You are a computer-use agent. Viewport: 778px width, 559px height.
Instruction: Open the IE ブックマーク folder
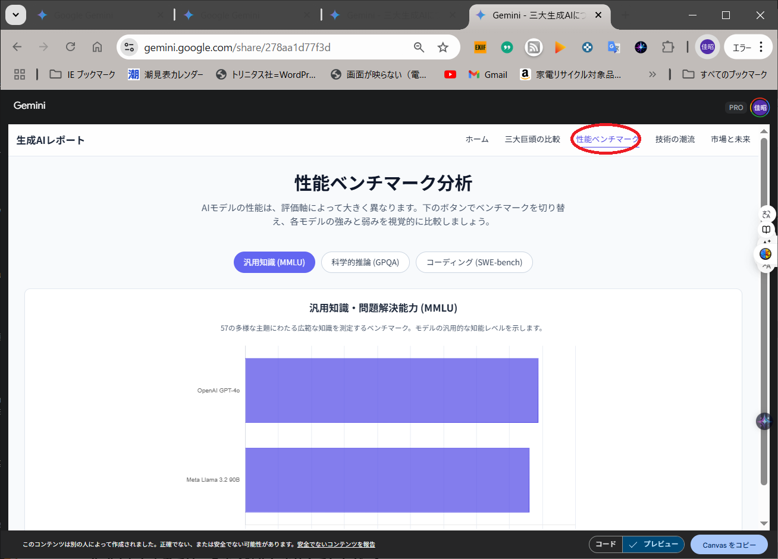pyautogui.click(x=83, y=74)
